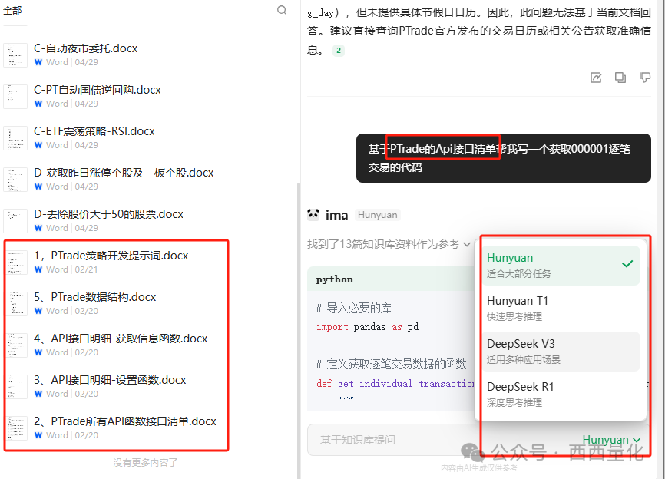Image resolution: width=665 pixels, height=479 pixels.
Task: Click code line import pandas as pd
Action: tap(367, 327)
